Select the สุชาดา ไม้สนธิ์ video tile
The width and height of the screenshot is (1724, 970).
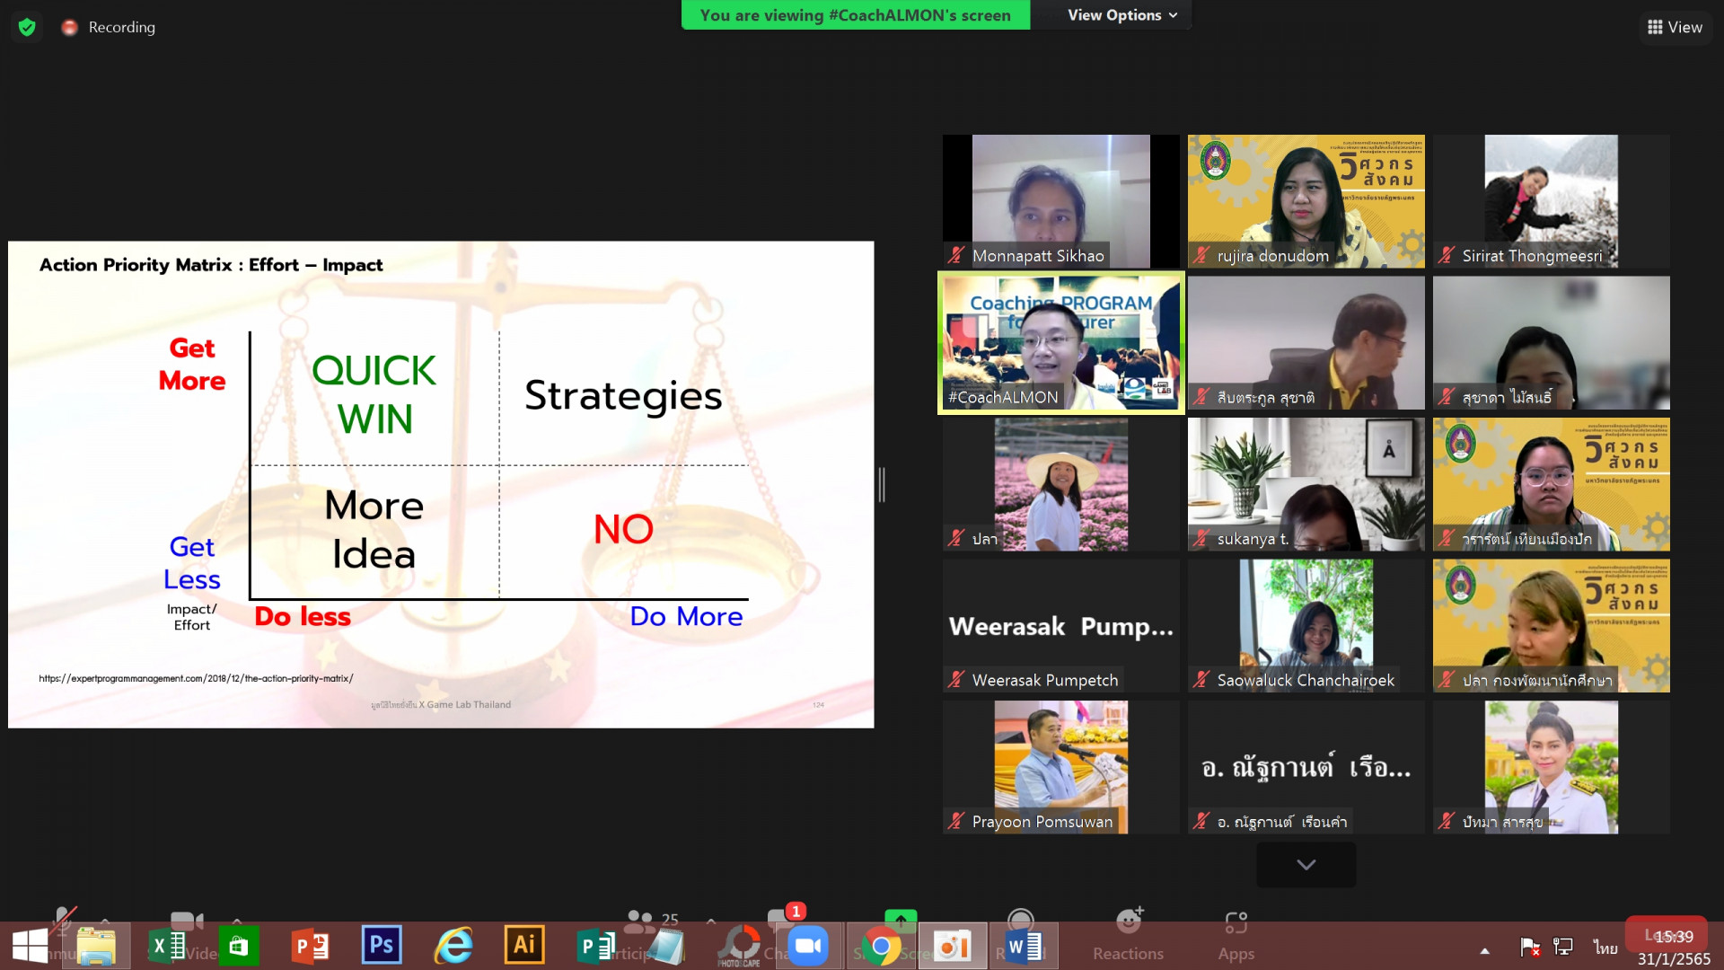point(1551,342)
